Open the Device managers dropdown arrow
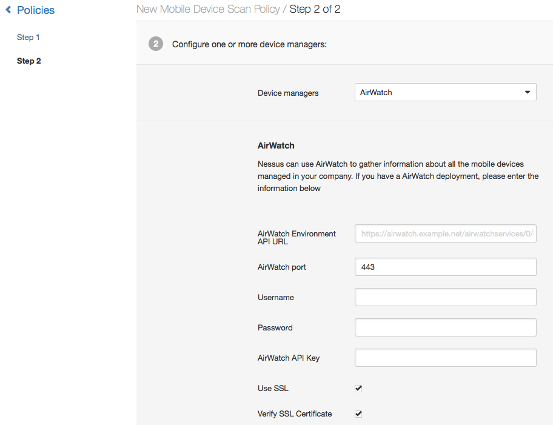 click(x=528, y=92)
